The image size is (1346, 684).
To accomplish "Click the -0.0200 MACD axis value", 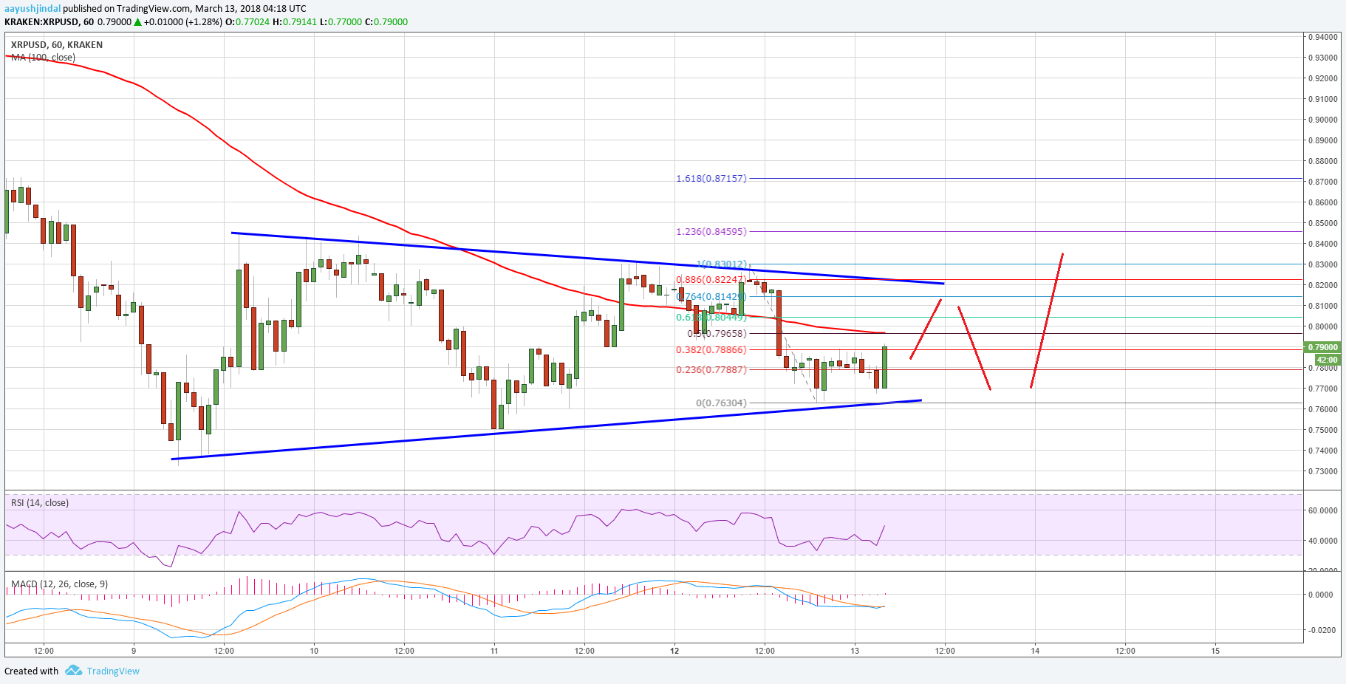I will coord(1321,630).
